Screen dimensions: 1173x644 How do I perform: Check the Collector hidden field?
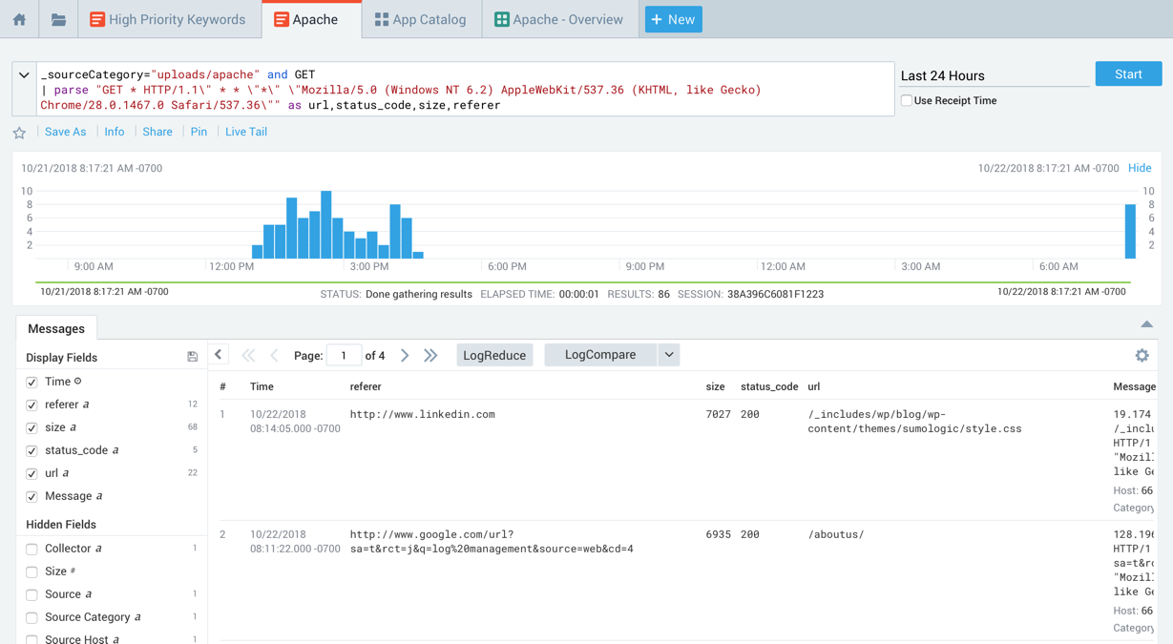tap(31, 549)
